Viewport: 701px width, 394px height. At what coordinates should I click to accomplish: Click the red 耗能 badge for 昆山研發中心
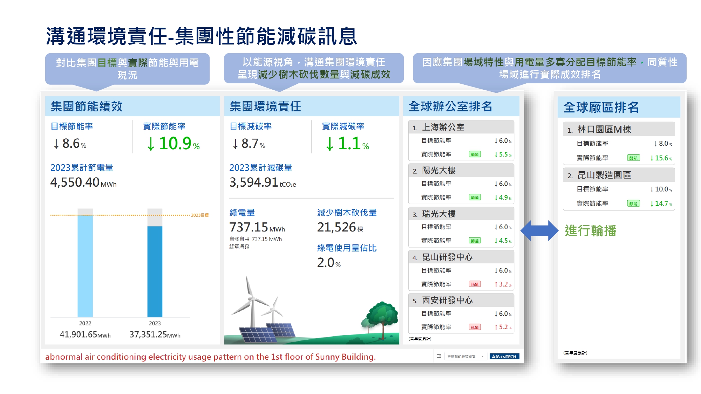pos(475,284)
